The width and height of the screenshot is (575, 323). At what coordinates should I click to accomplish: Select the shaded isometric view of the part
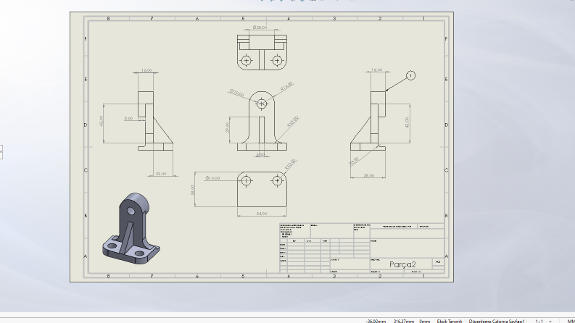coord(131,229)
